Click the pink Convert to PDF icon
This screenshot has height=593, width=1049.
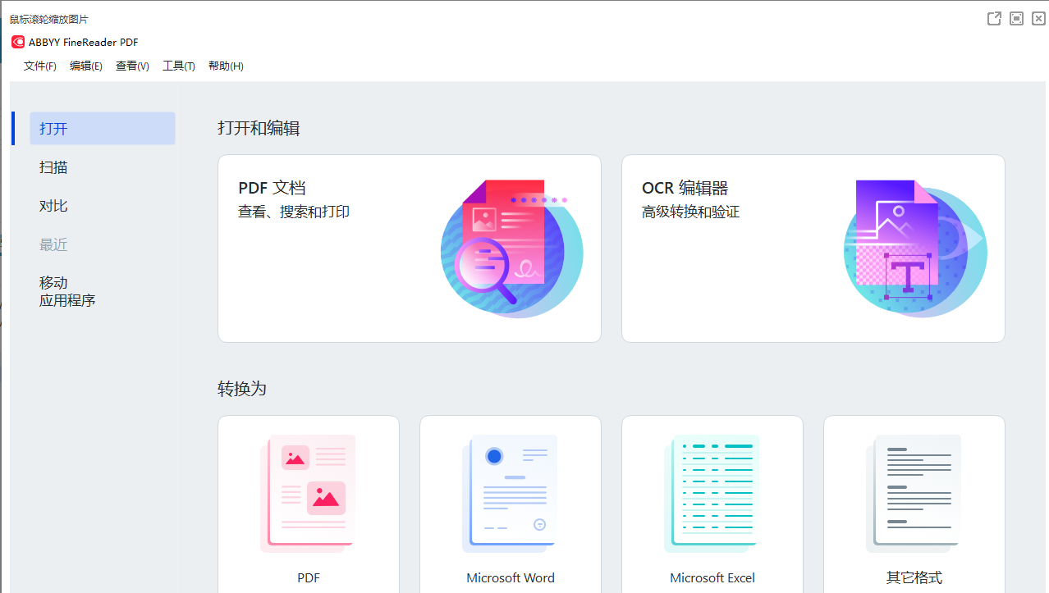tap(308, 493)
